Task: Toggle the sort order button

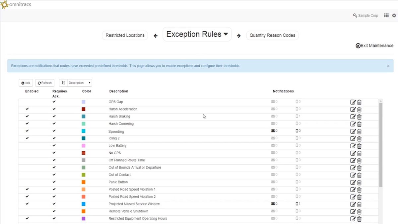Action: click(63, 83)
